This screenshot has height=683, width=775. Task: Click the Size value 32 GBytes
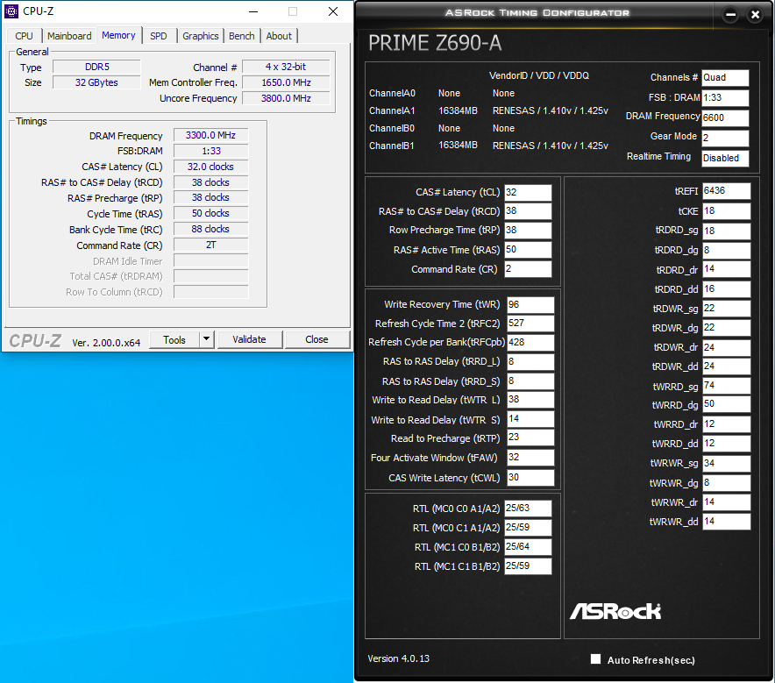pyautogui.click(x=96, y=82)
